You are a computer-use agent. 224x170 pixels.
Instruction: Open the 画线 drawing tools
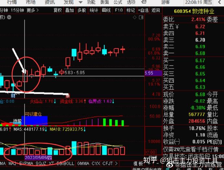[x=106, y=10]
